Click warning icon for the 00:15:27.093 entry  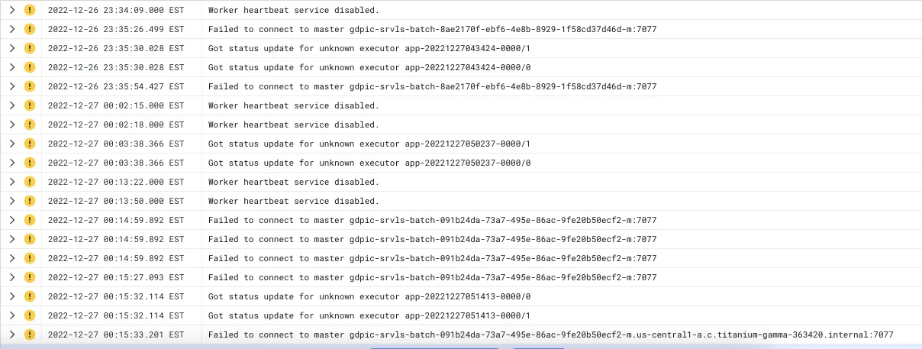point(29,277)
